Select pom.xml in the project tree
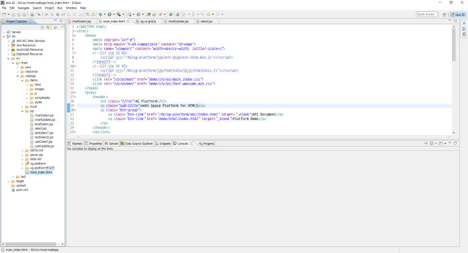Viewport: 468px width, 253px height. click(x=22, y=190)
